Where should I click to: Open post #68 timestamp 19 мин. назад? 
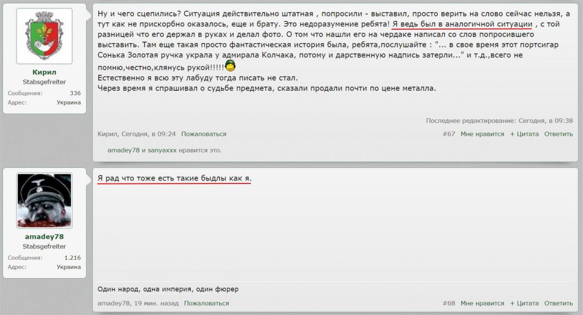(157, 303)
